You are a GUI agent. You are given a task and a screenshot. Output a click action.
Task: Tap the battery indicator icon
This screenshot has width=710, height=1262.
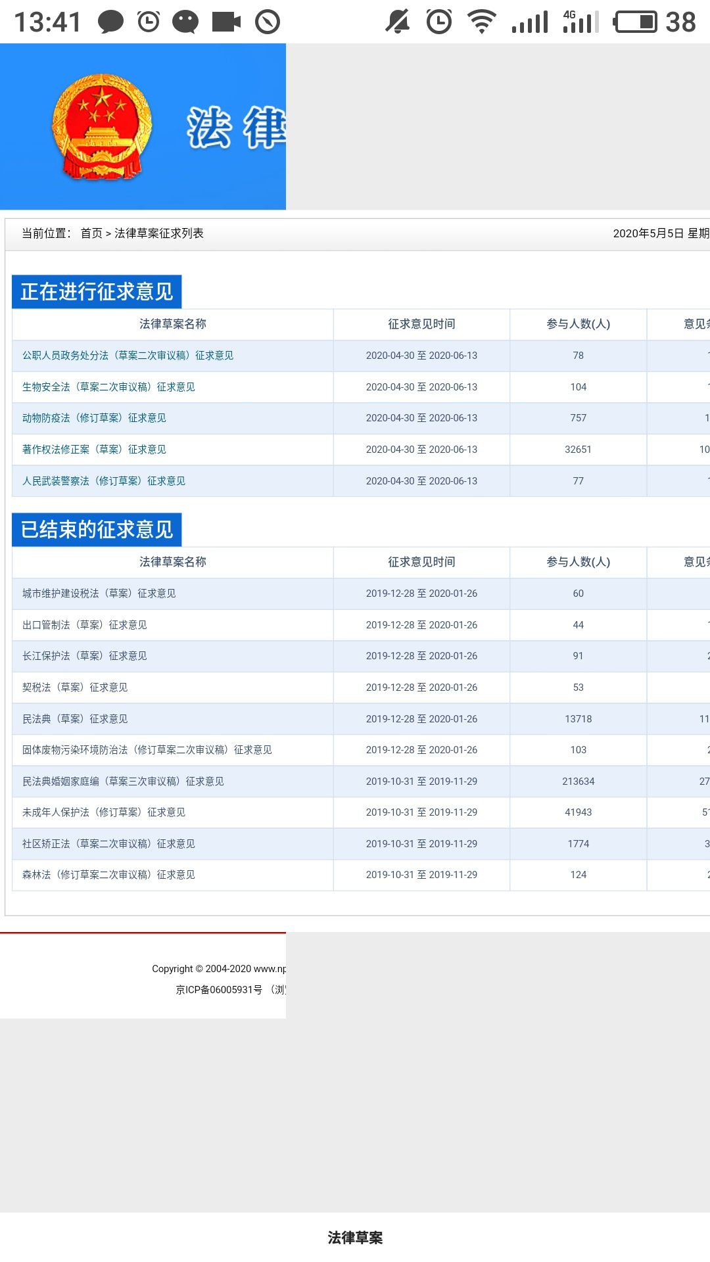point(635,22)
